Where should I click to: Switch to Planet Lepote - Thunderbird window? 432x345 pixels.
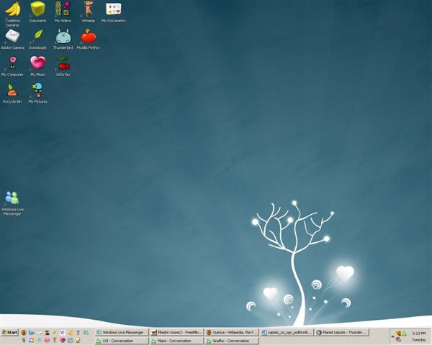tap(342, 332)
